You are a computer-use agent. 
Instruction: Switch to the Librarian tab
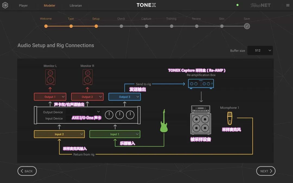click(x=76, y=5)
